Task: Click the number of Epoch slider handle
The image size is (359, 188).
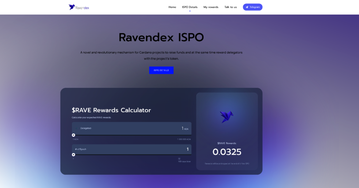Action: 74,155
